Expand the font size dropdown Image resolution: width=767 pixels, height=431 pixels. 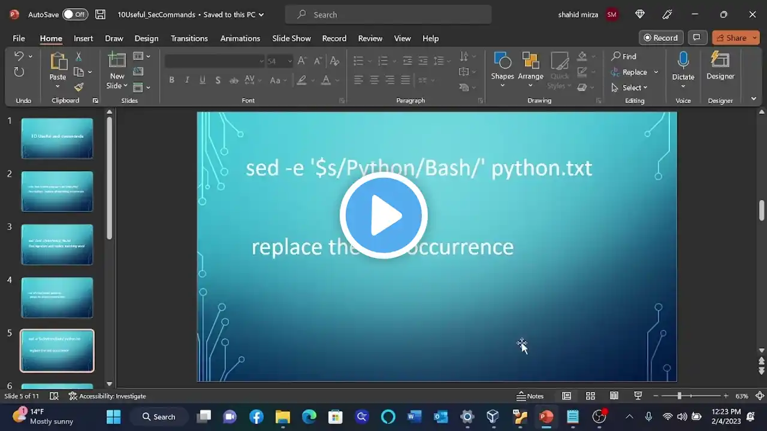pyautogui.click(x=289, y=61)
